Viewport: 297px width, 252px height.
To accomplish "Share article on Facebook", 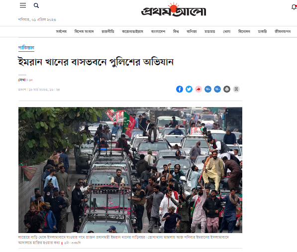I will click(x=180, y=89).
